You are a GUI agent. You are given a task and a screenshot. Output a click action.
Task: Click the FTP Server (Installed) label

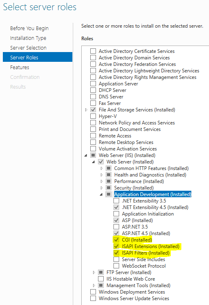(x=129, y=272)
